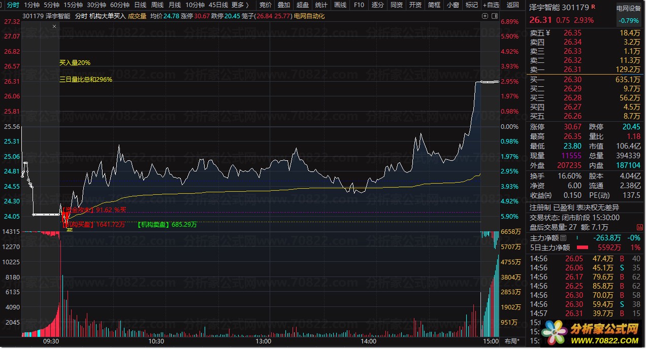The image size is (647, 349).
Task: Click the 分析家公式网 logo banner
Action: pos(591,332)
